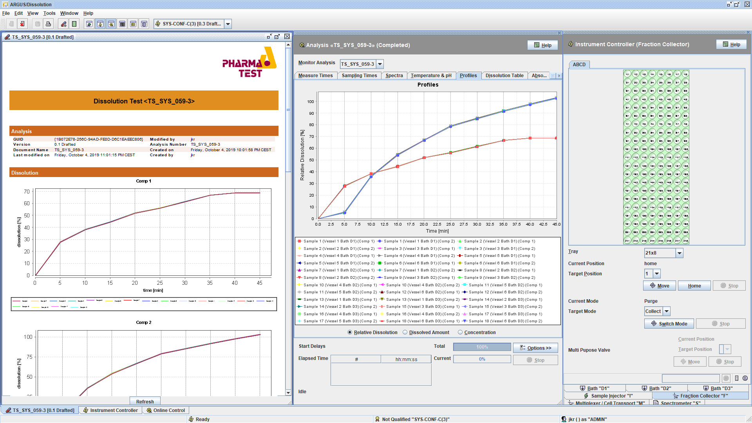The width and height of the screenshot is (752, 423).
Task: Click the red X document toolbar icon
Action: tap(22, 24)
